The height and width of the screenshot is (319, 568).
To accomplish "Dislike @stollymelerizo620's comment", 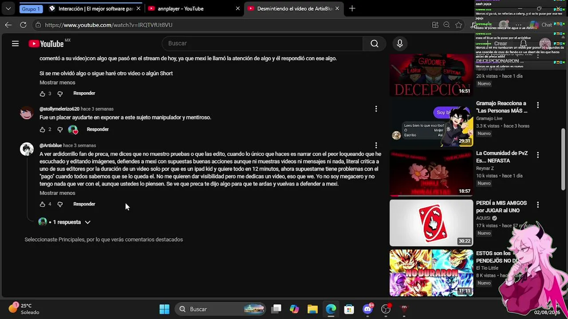I will pos(60,129).
